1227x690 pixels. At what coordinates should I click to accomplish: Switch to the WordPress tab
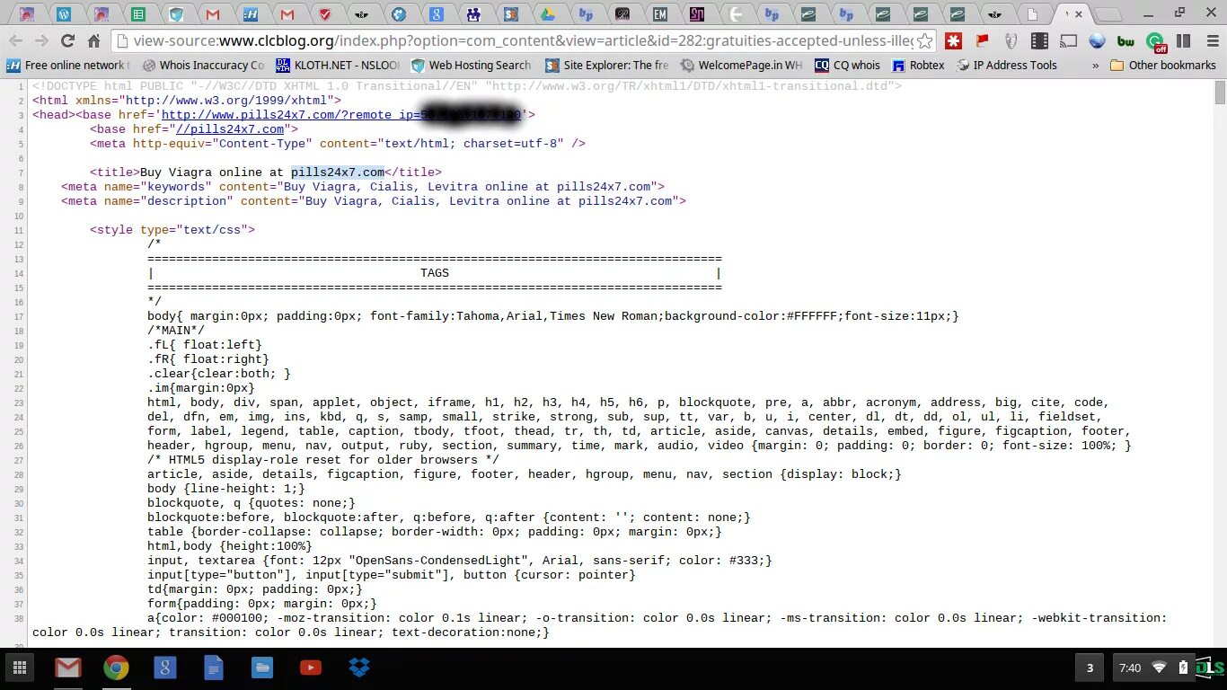tap(64, 14)
